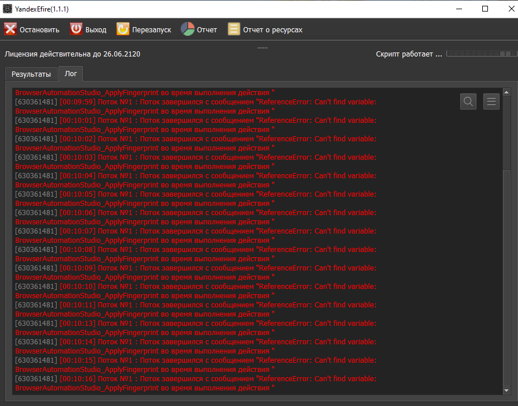This screenshot has width=518, height=406.
Task: Open the pie chart Report icon
Action: (x=188, y=29)
